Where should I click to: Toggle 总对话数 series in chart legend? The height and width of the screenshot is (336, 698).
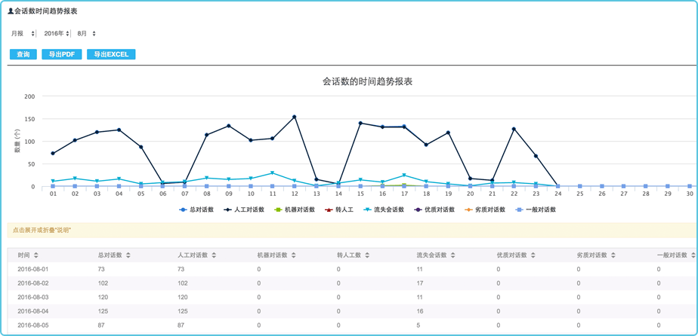click(197, 209)
